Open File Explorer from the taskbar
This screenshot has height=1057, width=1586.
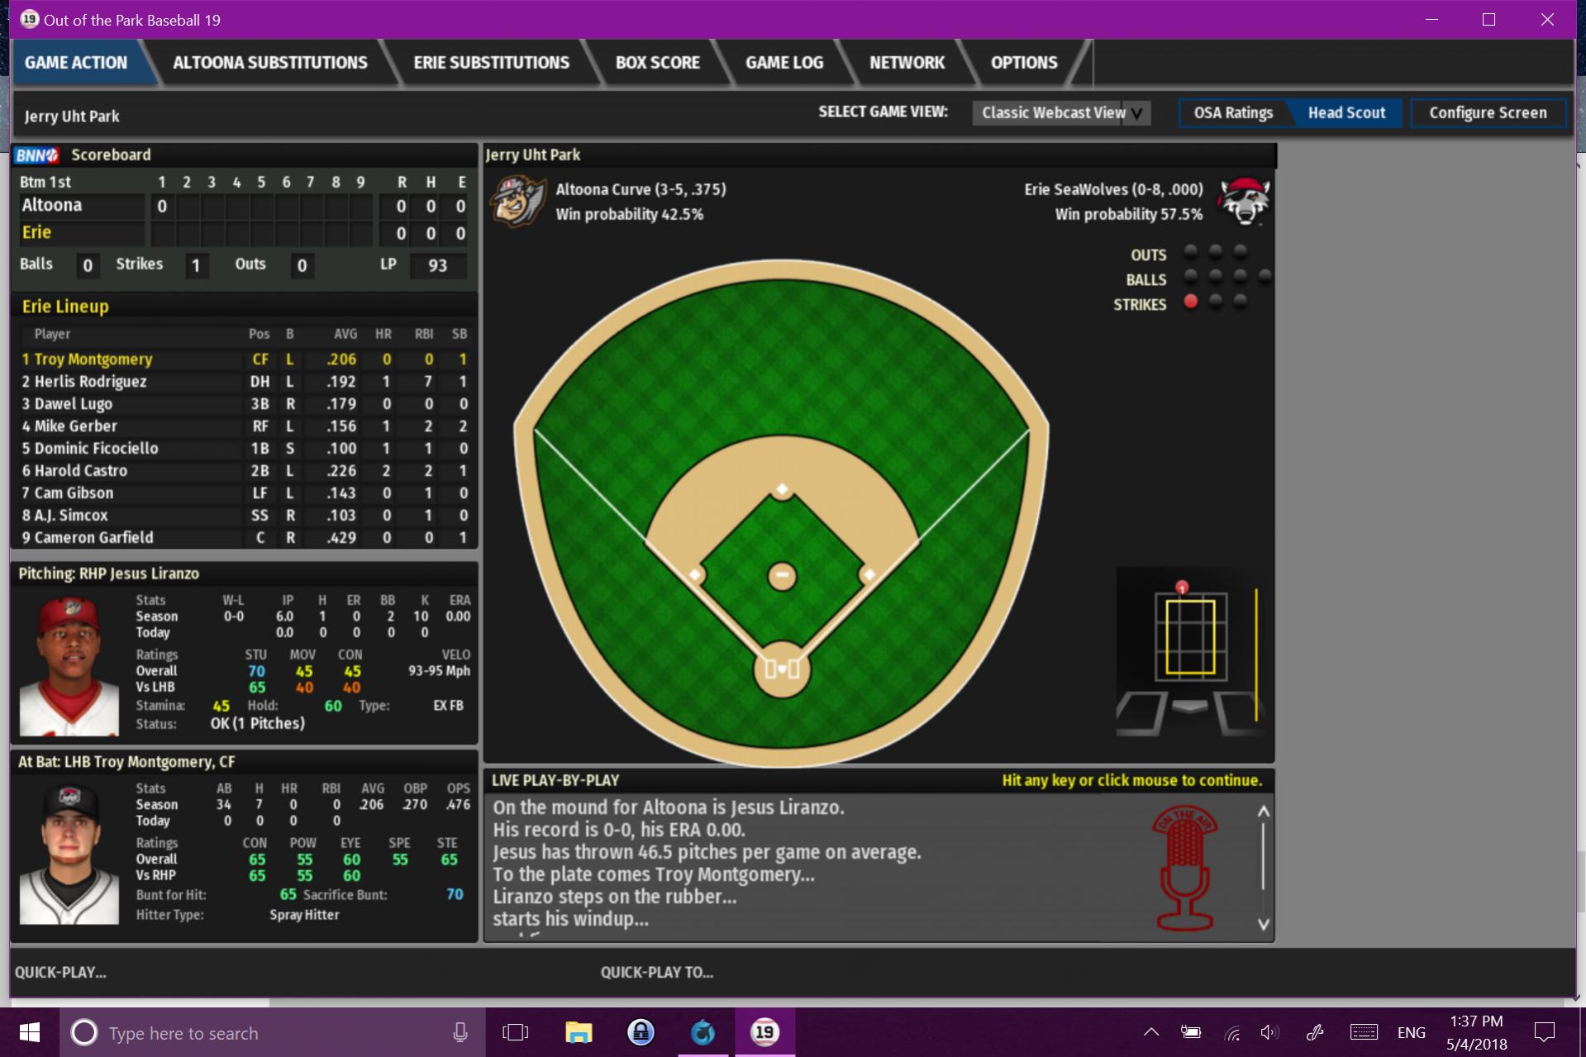pos(579,1032)
